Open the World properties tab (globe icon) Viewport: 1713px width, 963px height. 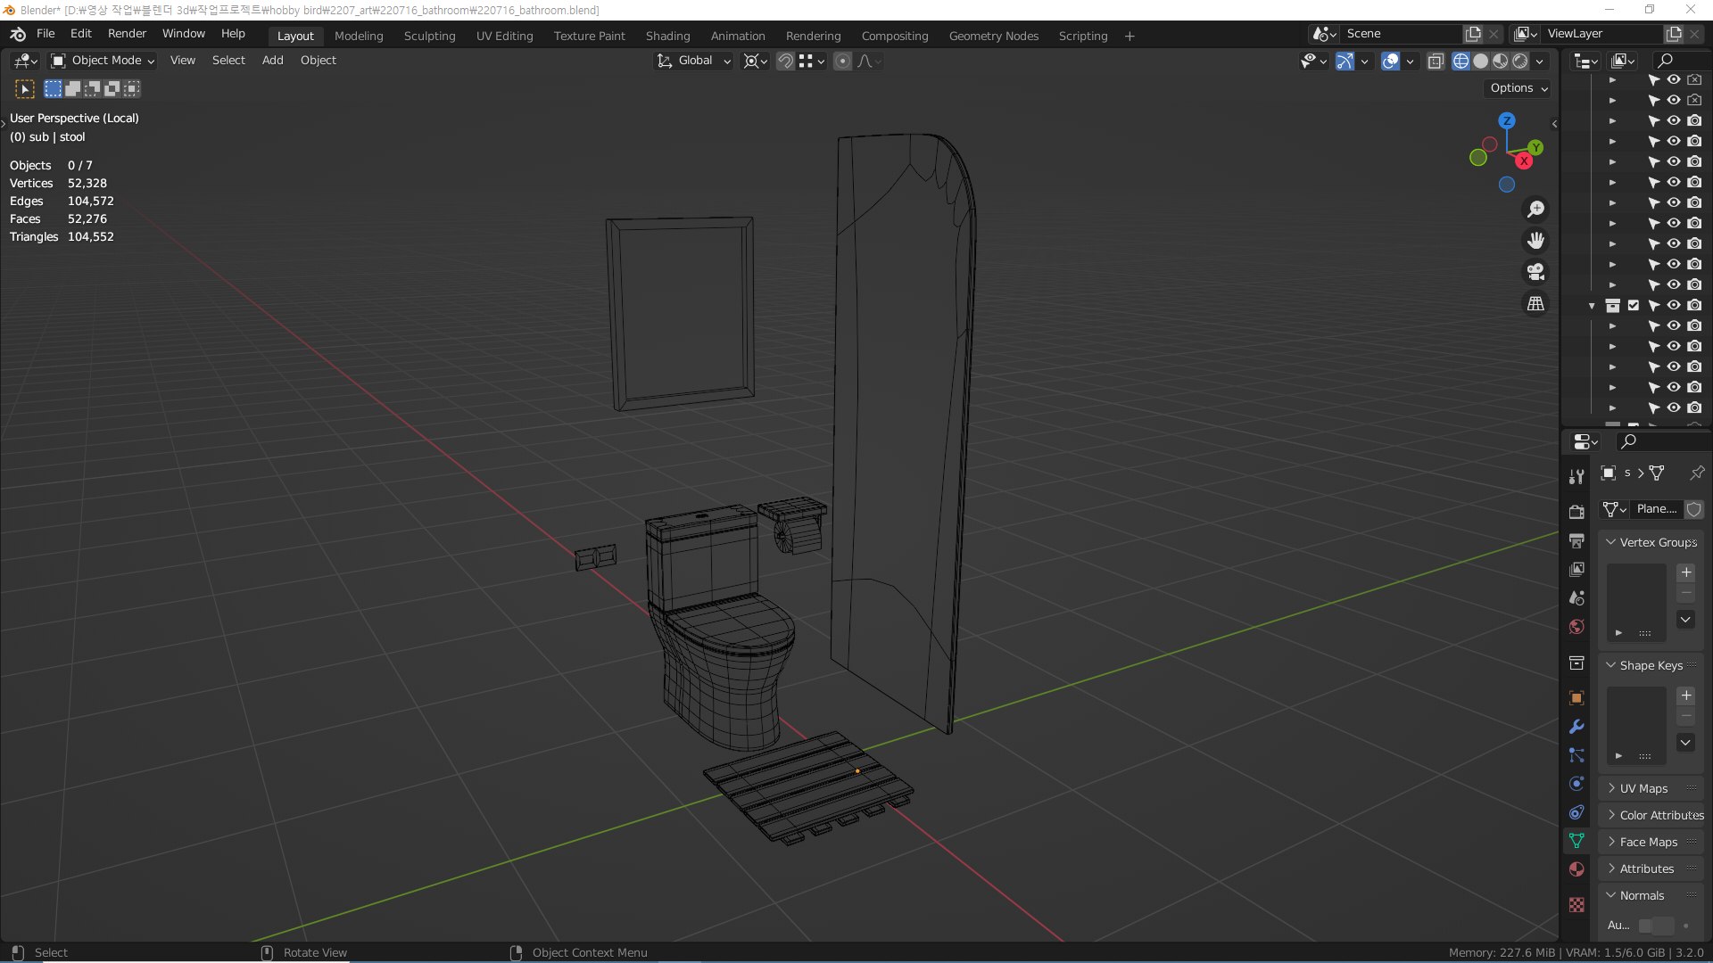point(1576,627)
